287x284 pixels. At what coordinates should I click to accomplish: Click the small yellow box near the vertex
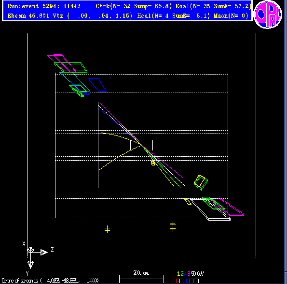(153, 163)
